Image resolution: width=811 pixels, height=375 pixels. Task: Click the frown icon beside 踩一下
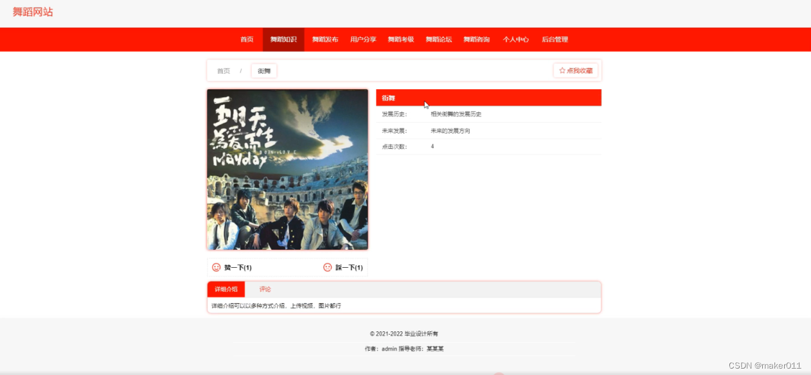pos(327,267)
